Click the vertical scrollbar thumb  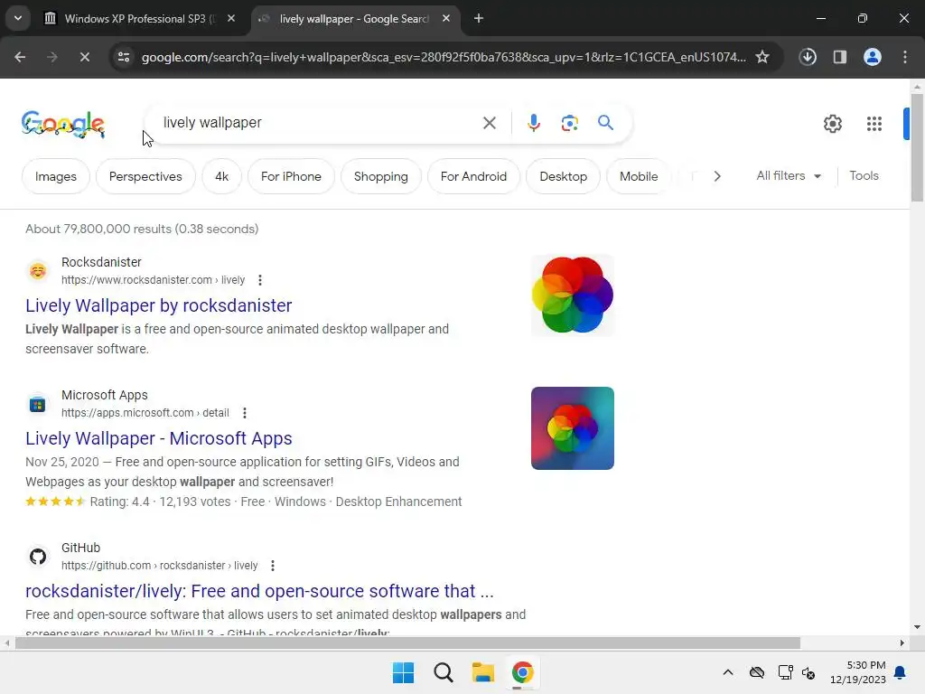pos(917,146)
